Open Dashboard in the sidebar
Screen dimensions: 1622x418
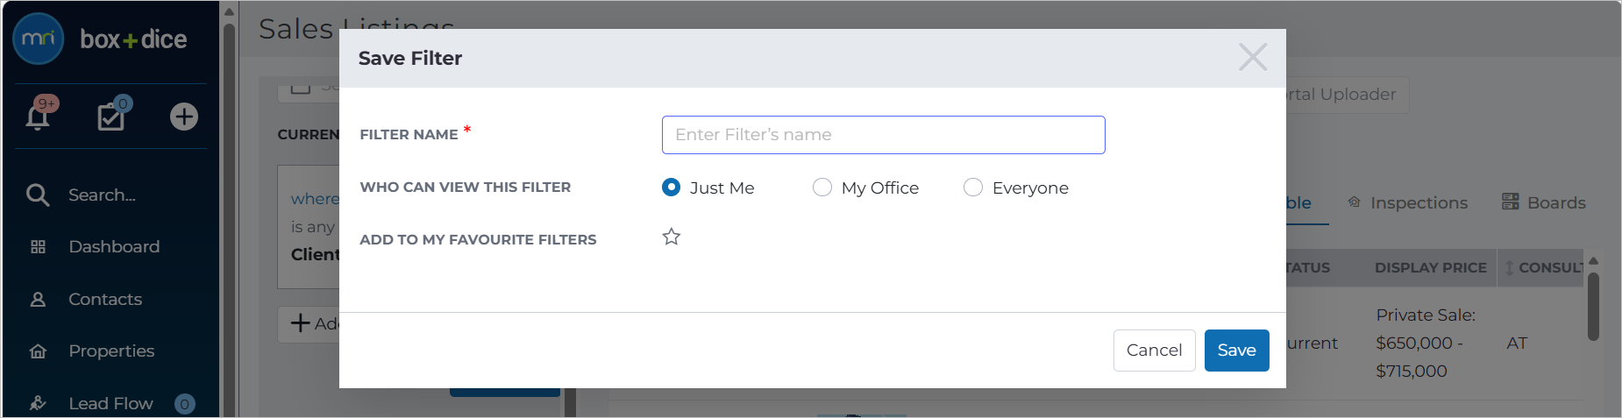click(x=114, y=247)
